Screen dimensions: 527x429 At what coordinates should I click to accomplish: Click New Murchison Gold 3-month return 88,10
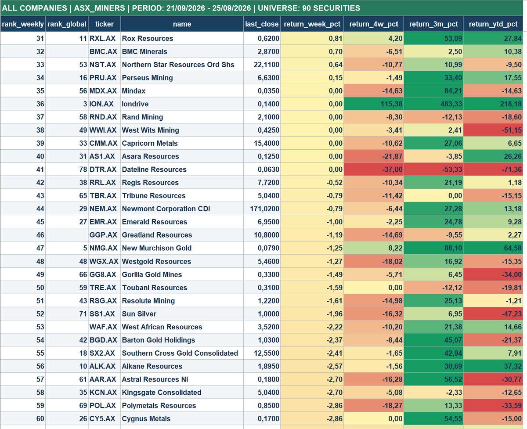point(433,248)
